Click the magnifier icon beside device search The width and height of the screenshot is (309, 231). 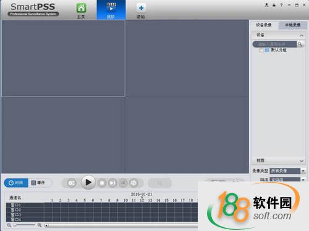[300, 44]
